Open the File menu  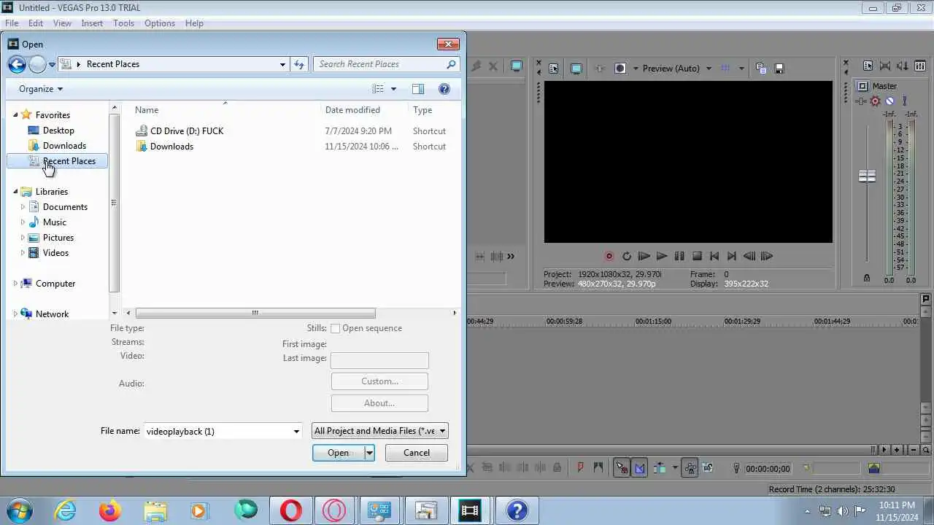(x=12, y=23)
